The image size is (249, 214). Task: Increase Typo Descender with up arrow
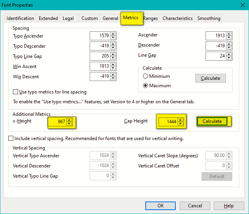(113, 44)
